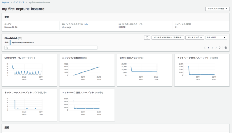Screen dimensions: 232x133
Task: Open the 使用可能なメモリ chart
Action: 144,70
